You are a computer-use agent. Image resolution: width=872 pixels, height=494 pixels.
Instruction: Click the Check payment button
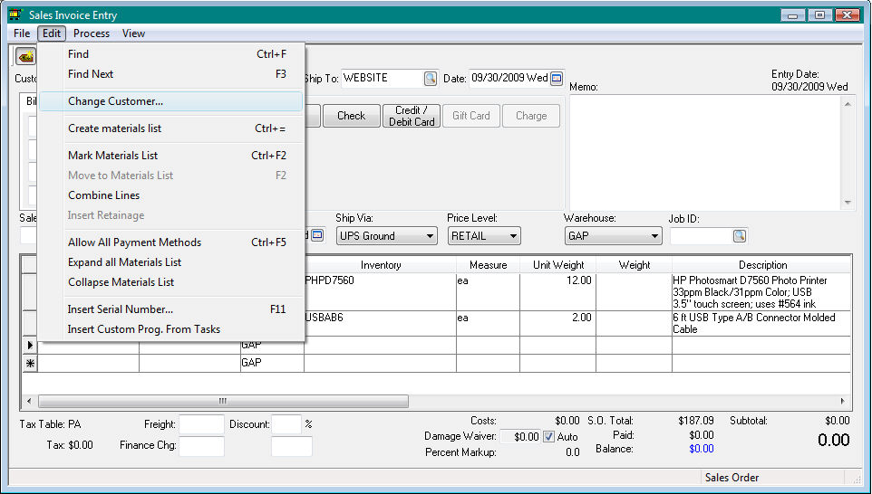[x=351, y=116]
